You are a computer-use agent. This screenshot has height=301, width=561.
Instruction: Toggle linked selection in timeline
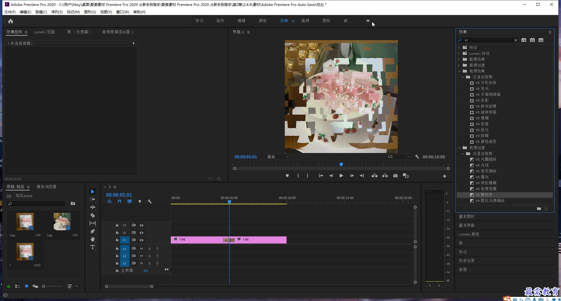pos(130,201)
